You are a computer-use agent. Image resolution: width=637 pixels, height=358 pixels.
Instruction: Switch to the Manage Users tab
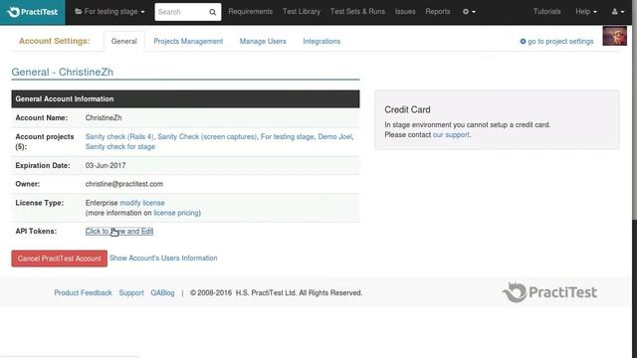[263, 42]
